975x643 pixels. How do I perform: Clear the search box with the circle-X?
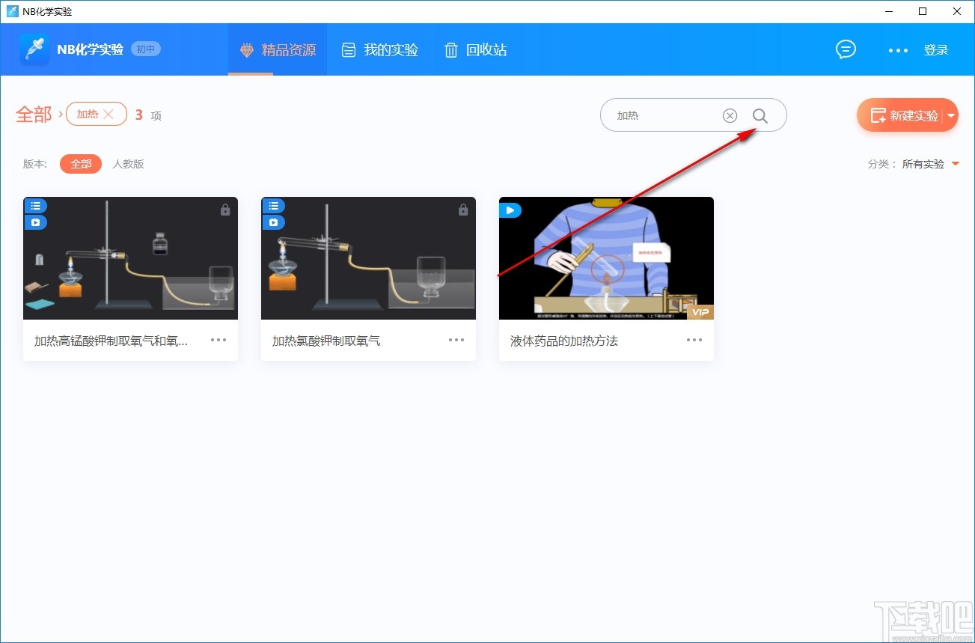click(730, 115)
